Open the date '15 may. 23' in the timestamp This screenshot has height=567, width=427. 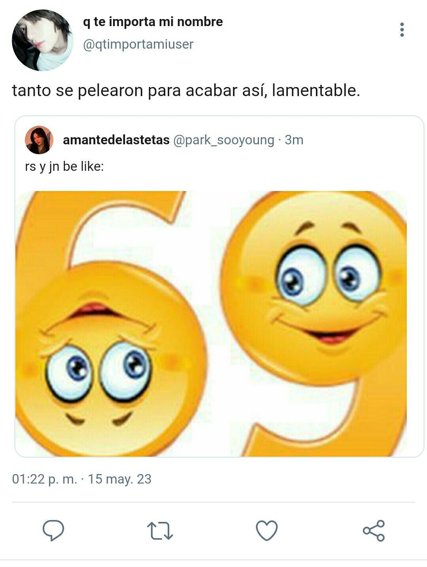click(x=119, y=479)
